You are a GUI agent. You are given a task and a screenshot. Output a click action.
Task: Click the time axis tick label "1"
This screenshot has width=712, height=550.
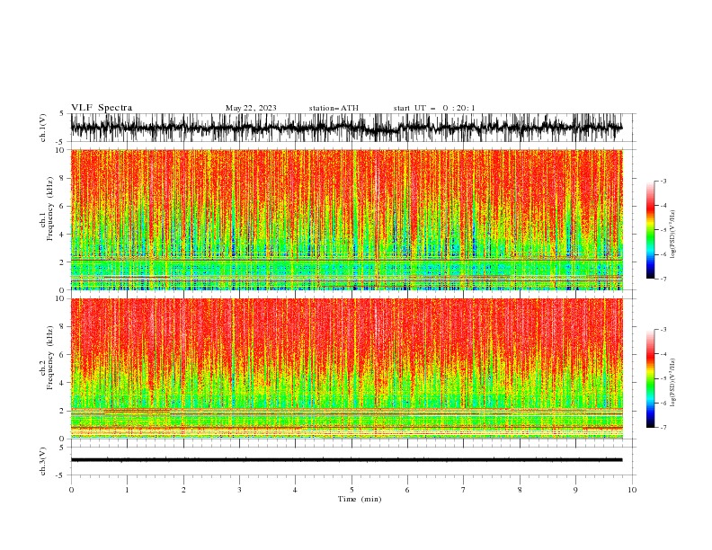[x=127, y=490]
